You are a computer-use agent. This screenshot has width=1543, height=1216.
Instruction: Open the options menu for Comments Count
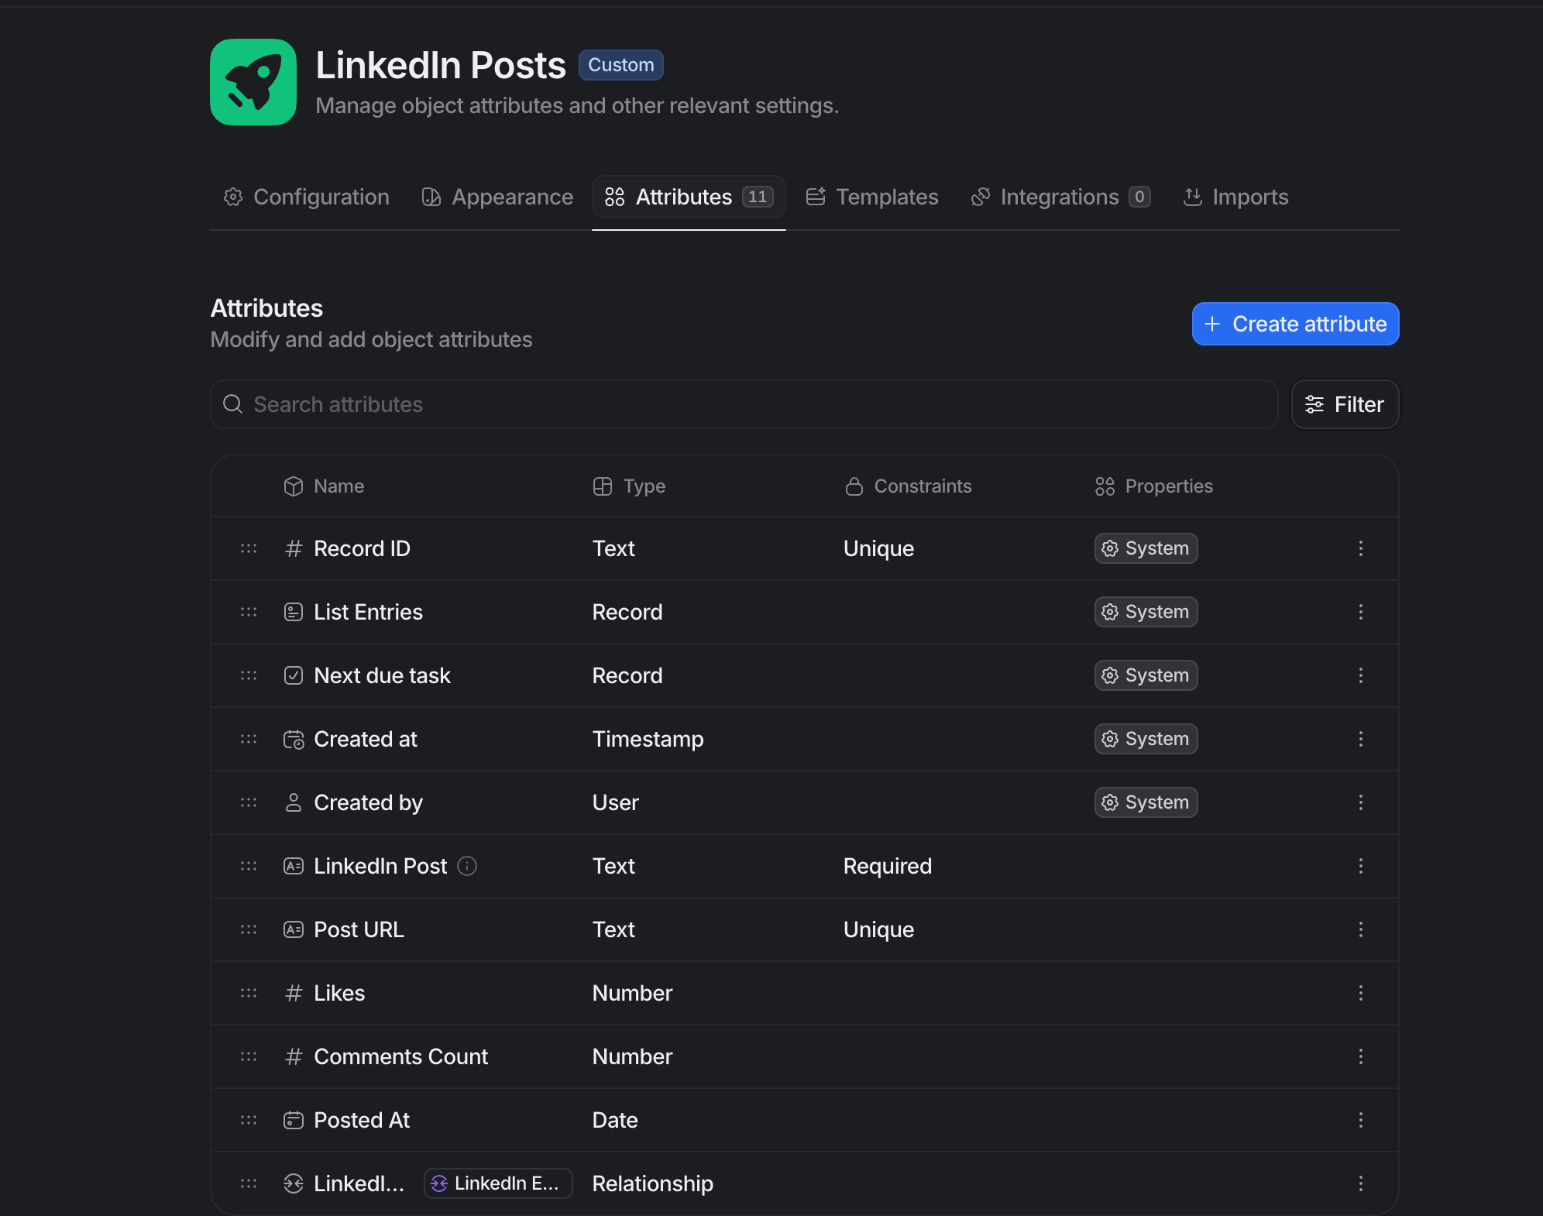tap(1360, 1056)
